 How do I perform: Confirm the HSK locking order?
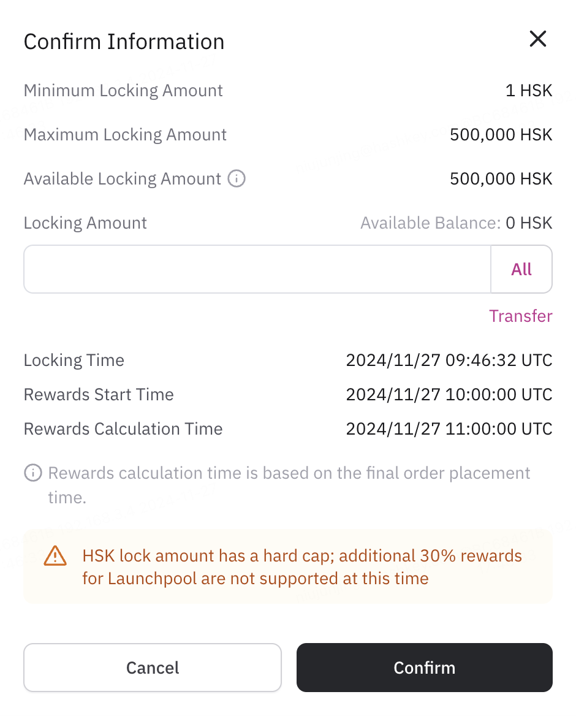pos(425,668)
